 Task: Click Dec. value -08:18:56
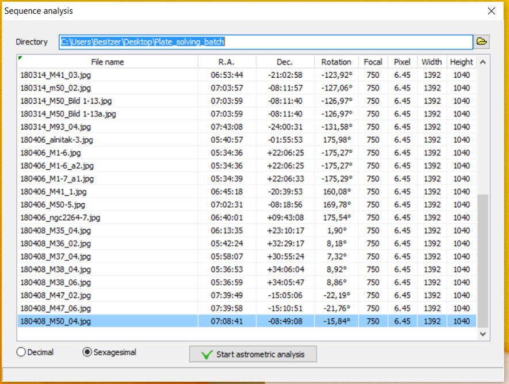[x=285, y=205]
